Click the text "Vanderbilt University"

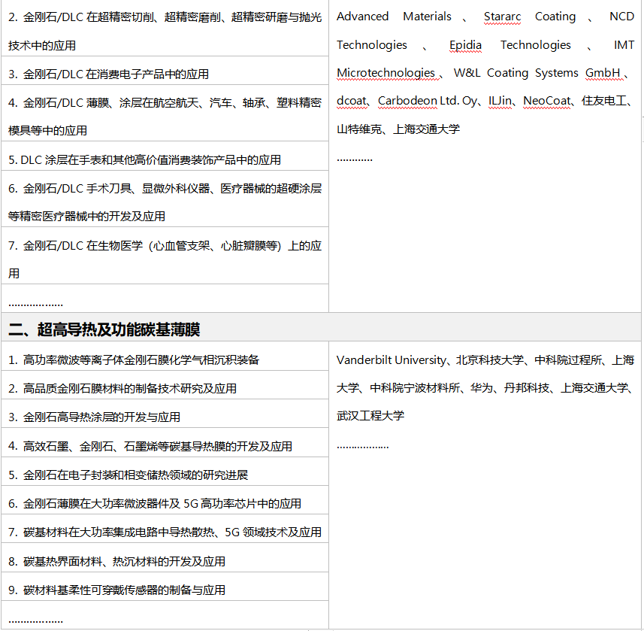391,360
